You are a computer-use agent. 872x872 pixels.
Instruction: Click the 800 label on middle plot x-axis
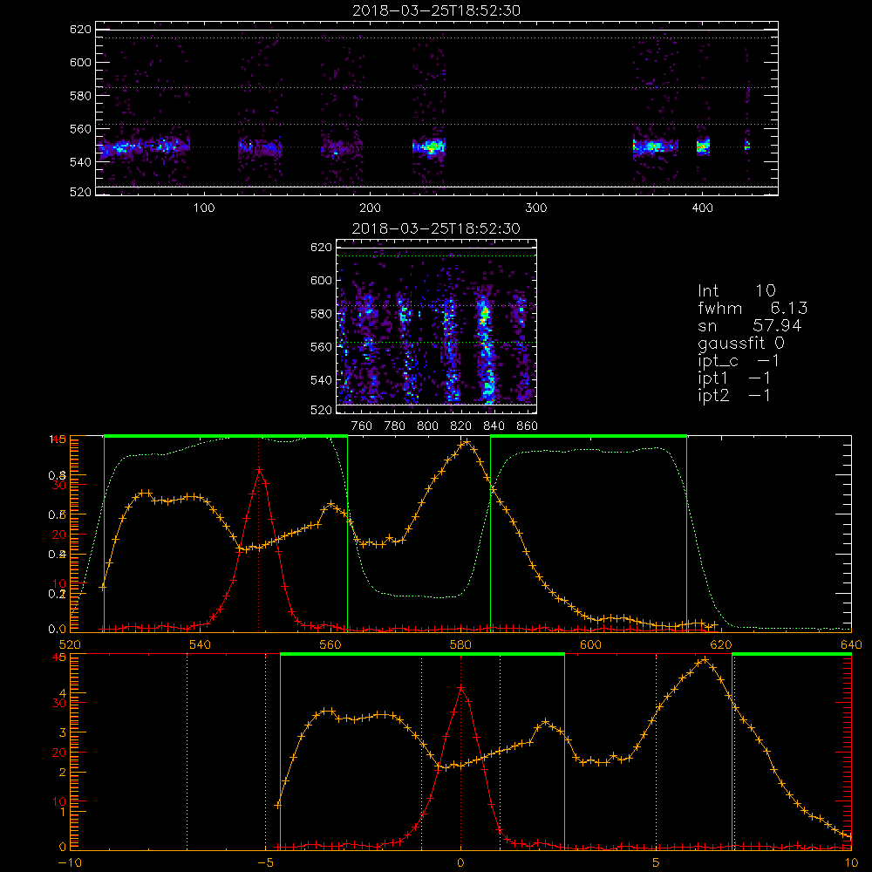(427, 426)
